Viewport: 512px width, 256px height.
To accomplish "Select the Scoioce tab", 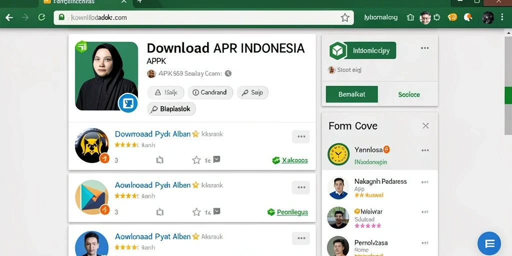I will 409,94.
